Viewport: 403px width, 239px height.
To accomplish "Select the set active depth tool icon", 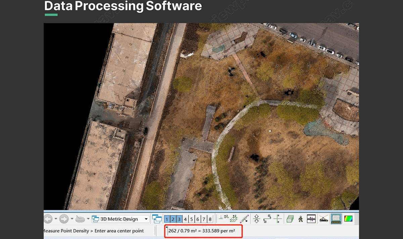I will tap(223, 219).
